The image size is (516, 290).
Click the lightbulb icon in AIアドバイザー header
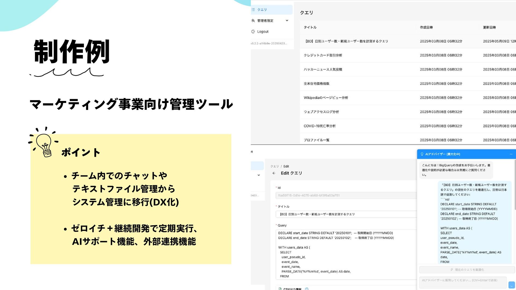pos(422,154)
